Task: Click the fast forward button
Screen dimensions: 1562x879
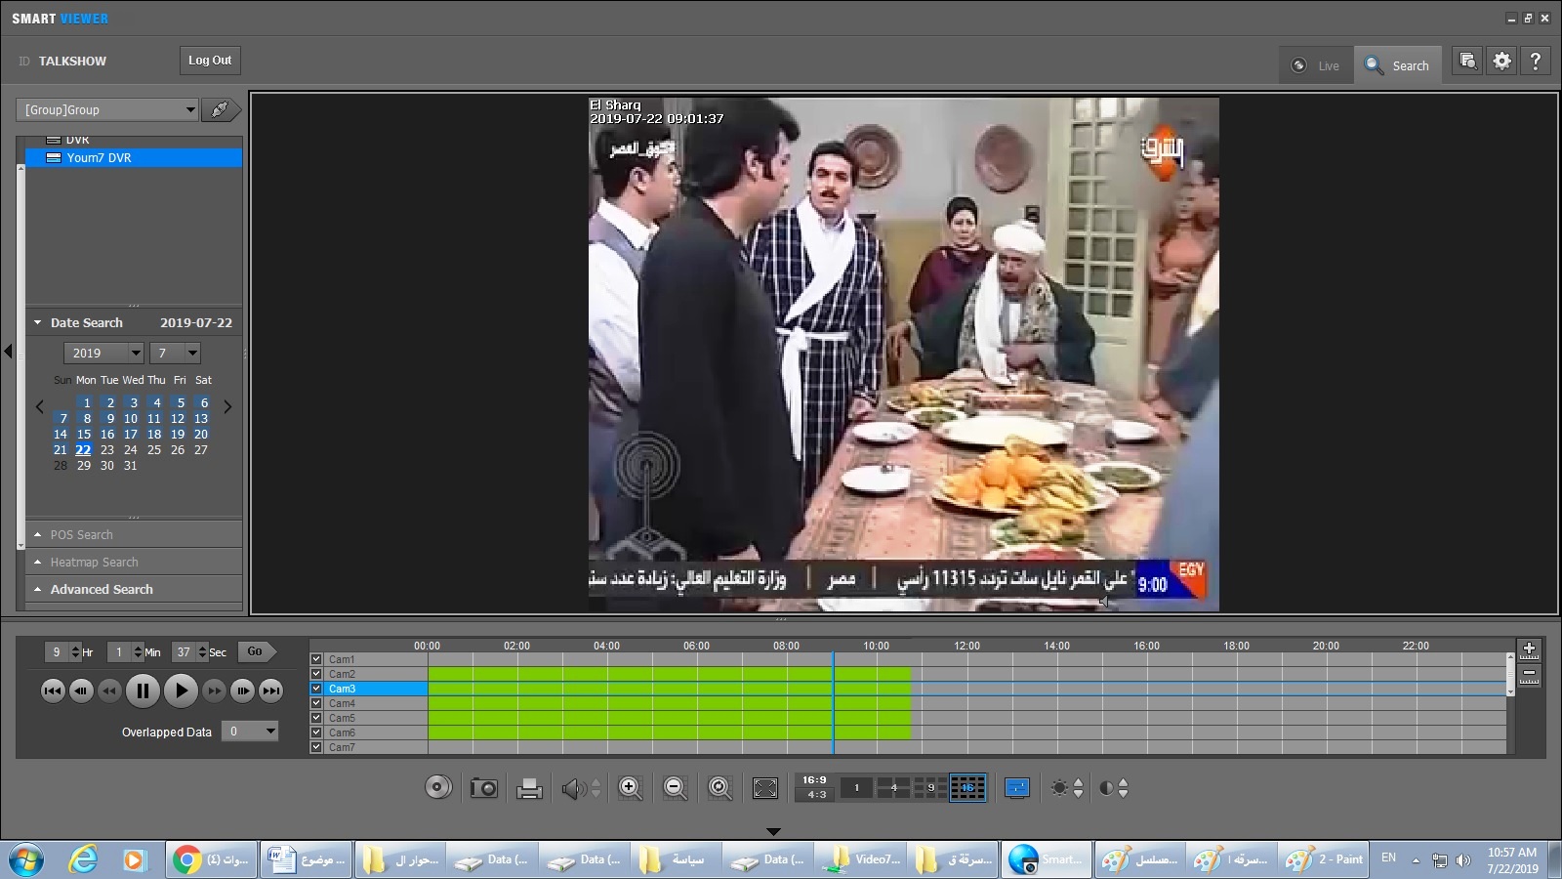Action: pyautogui.click(x=215, y=691)
